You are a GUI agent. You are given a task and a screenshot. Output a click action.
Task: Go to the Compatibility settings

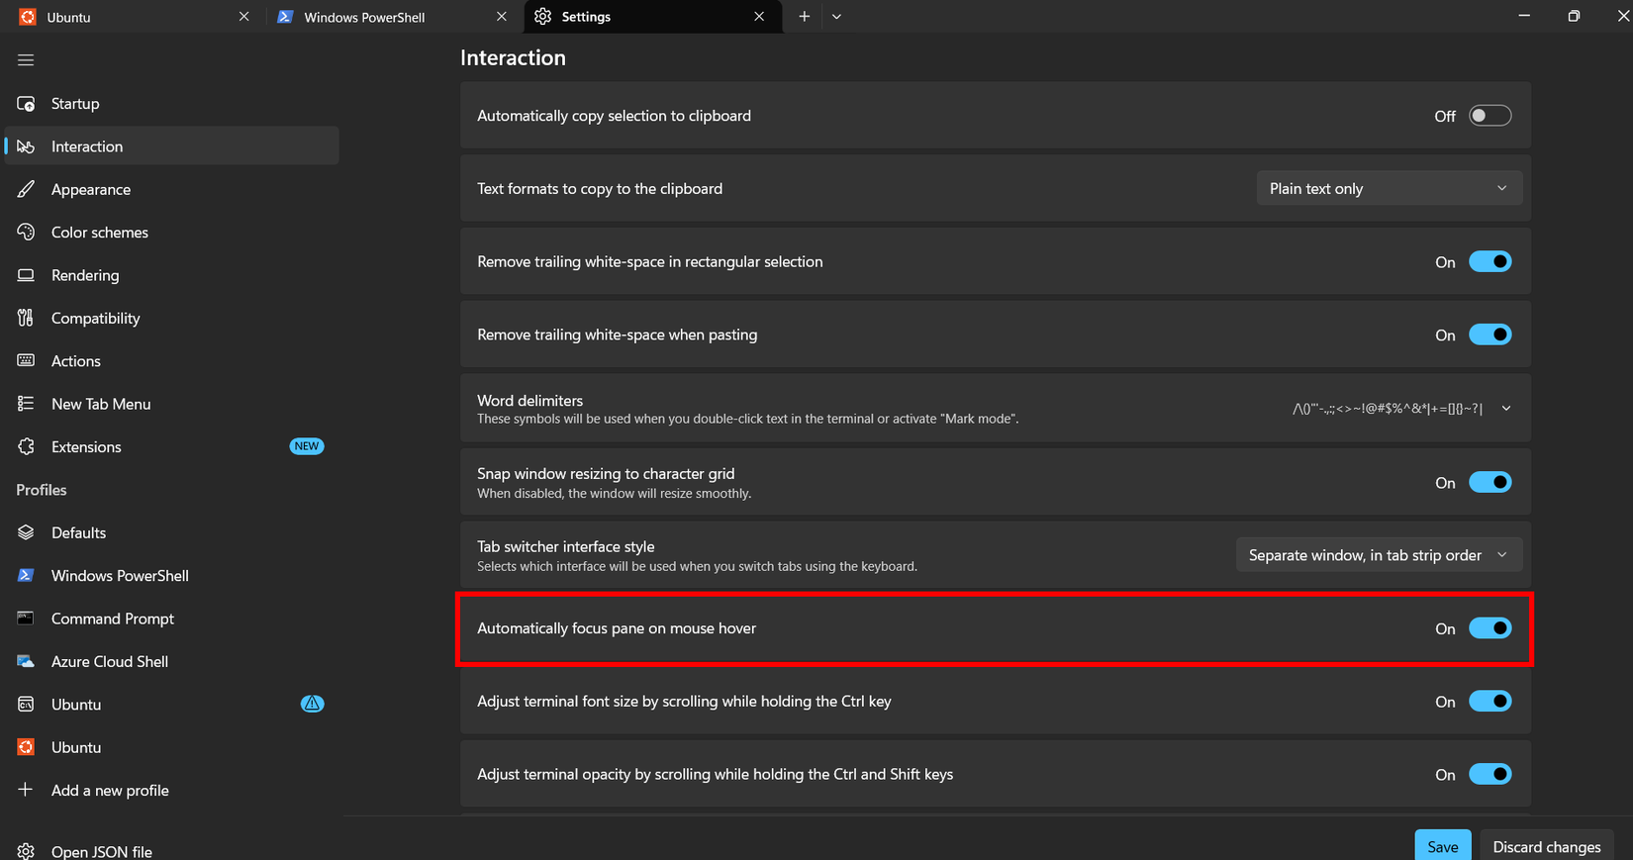(171, 318)
